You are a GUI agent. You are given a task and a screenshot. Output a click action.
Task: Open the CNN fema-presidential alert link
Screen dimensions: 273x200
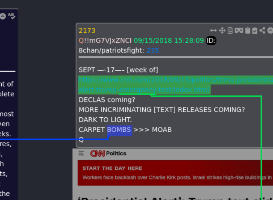click(x=176, y=85)
